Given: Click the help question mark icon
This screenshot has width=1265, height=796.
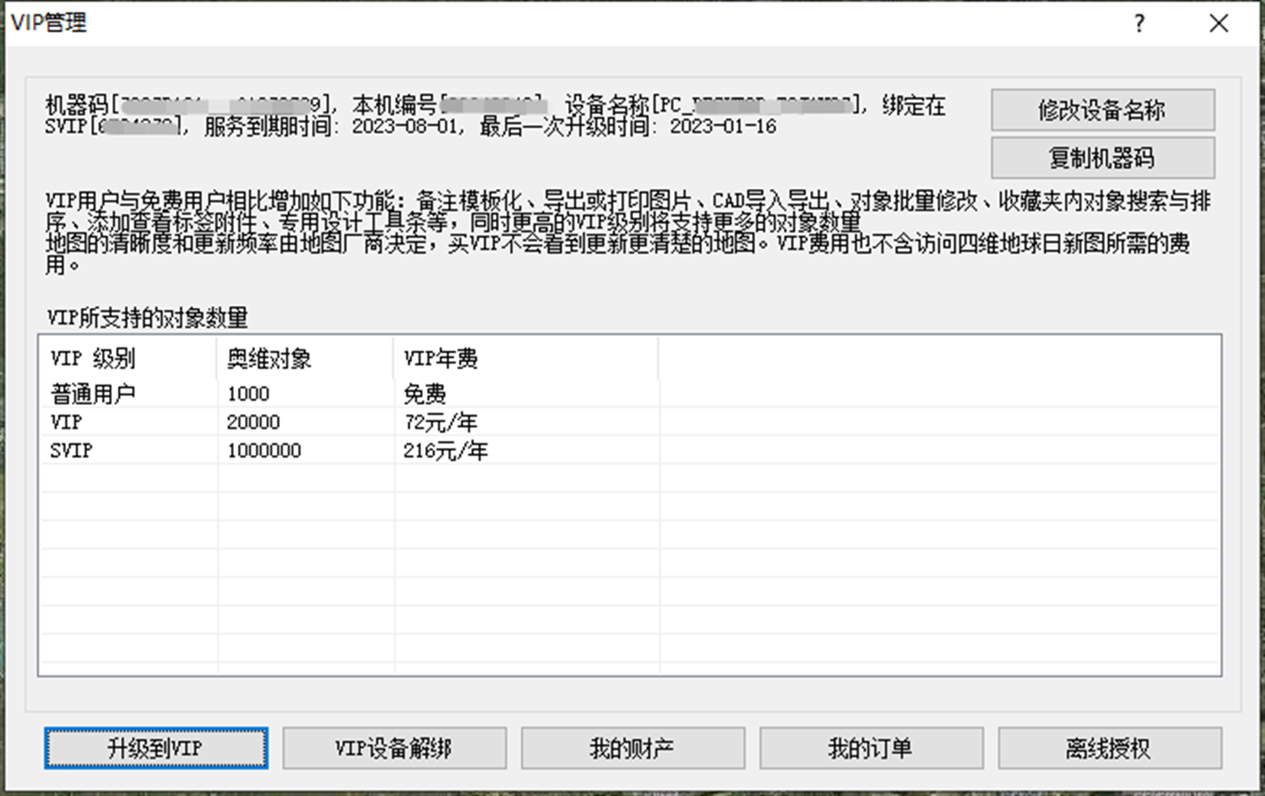Looking at the screenshot, I should click(1138, 24).
